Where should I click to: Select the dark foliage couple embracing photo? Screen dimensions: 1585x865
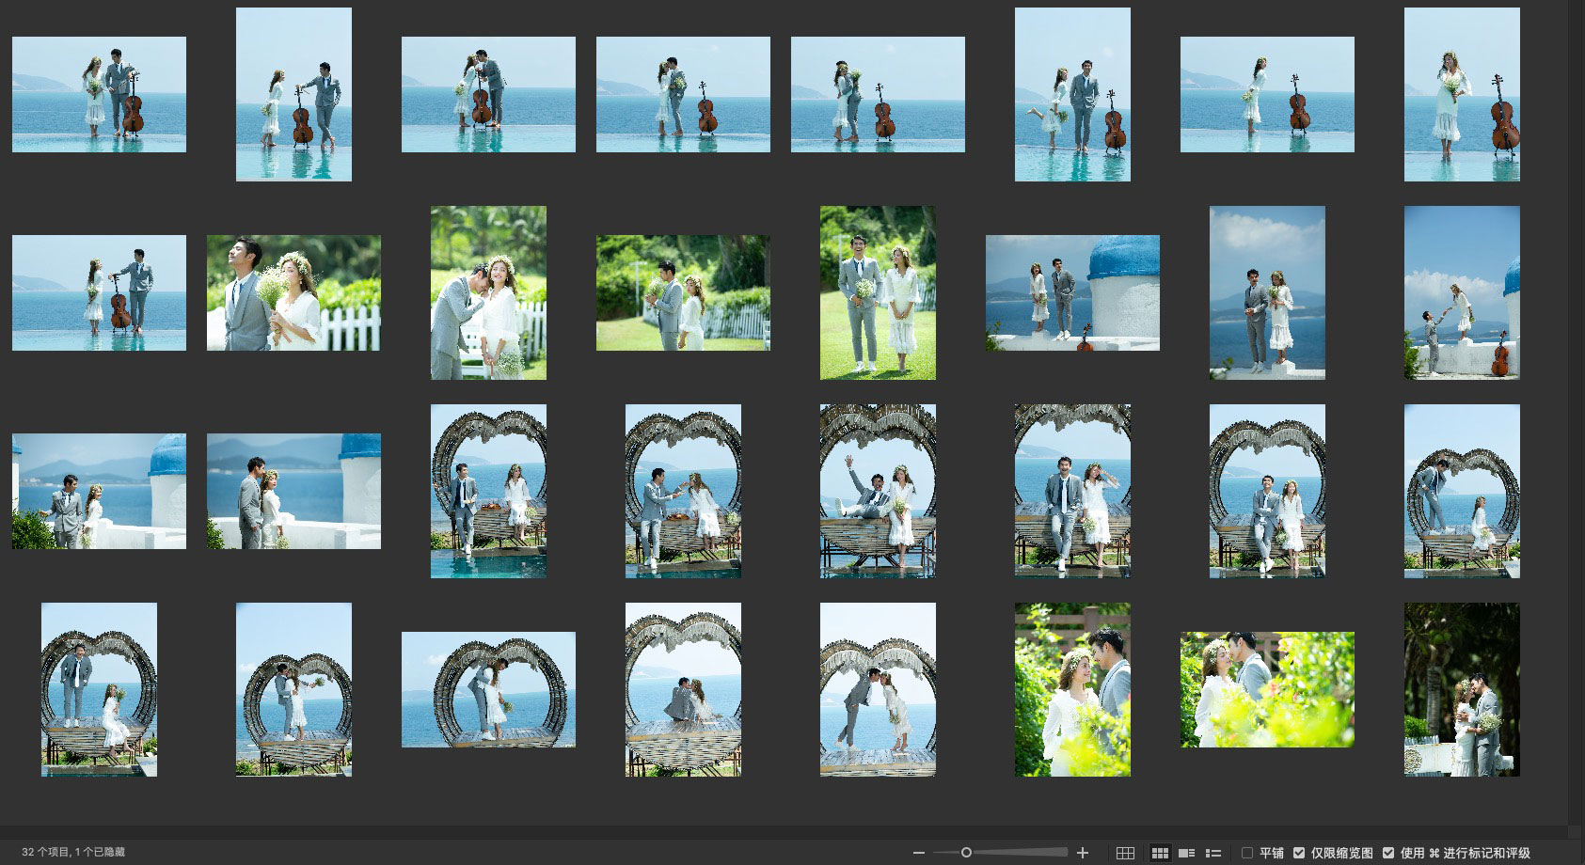1461,689
